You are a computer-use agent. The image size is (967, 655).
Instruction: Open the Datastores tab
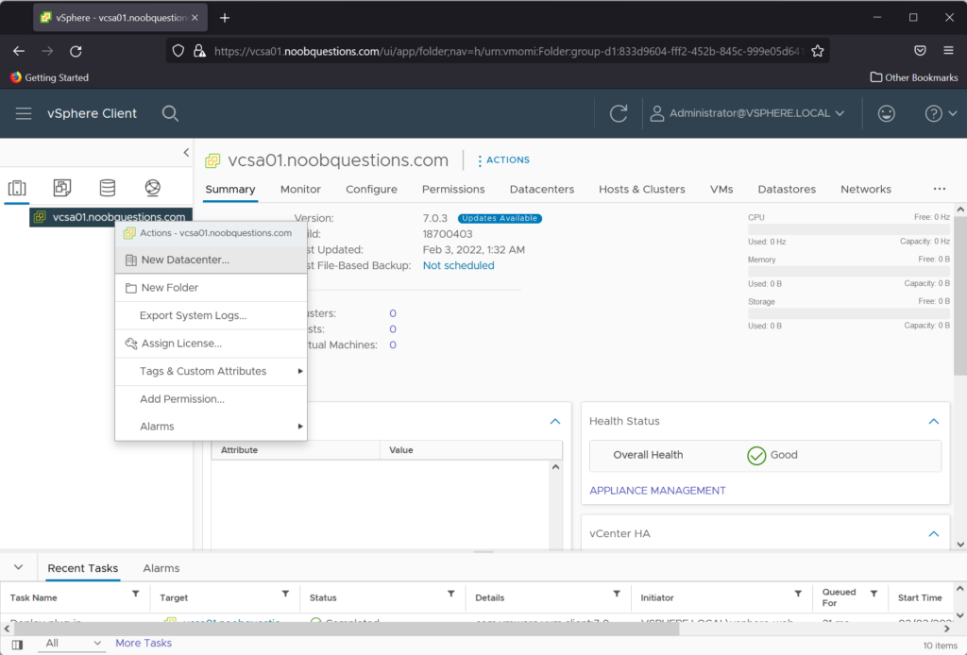click(x=787, y=190)
